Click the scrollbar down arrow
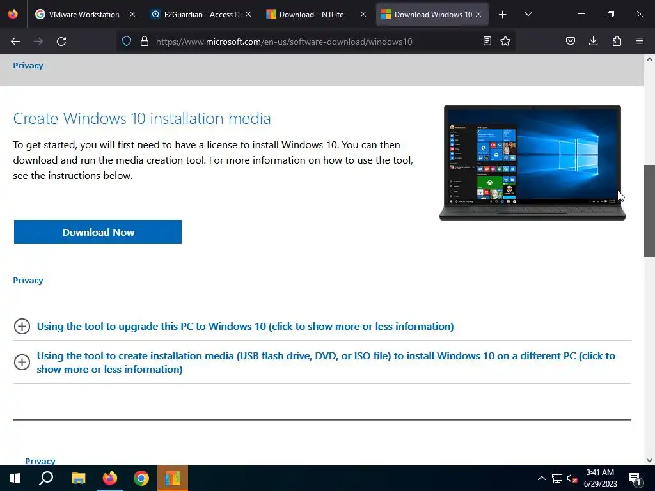The width and height of the screenshot is (655, 491). pos(649,460)
